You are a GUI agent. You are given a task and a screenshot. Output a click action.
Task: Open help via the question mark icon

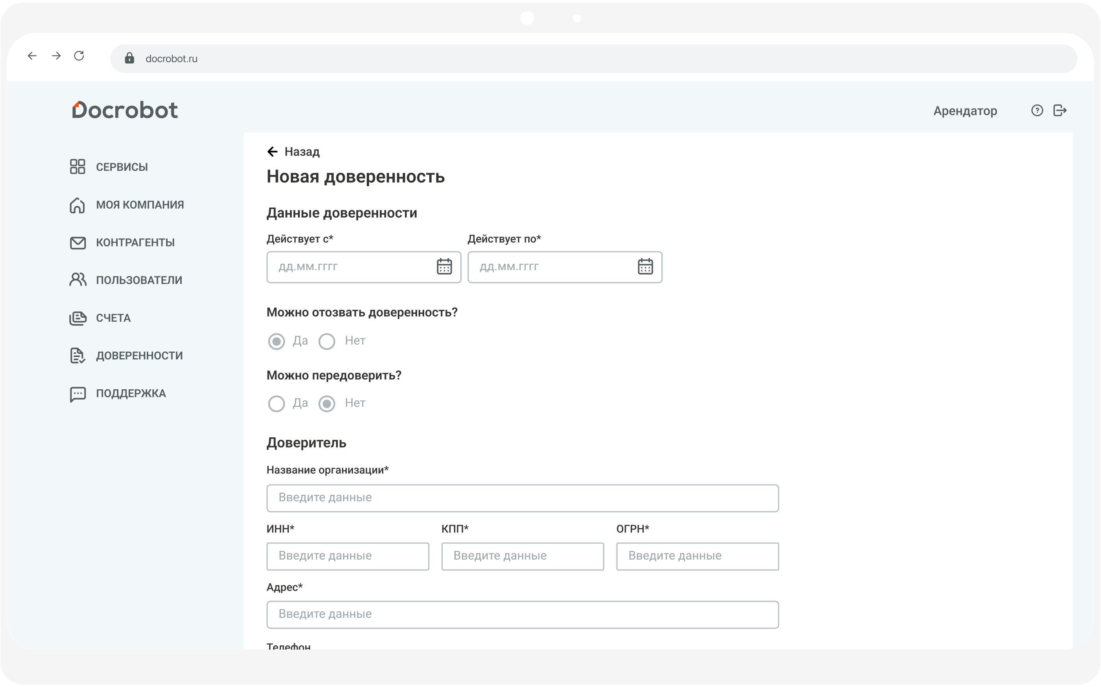1037,111
